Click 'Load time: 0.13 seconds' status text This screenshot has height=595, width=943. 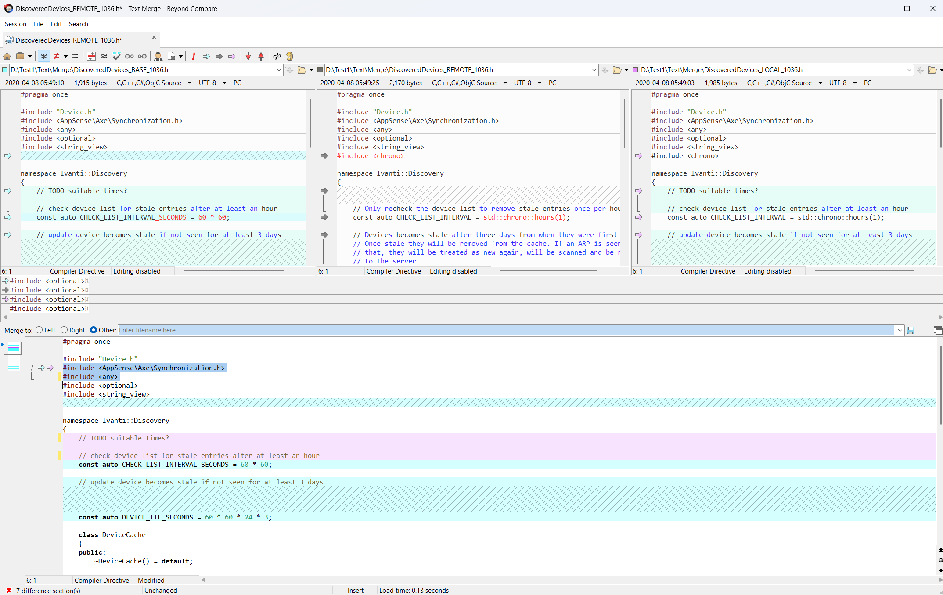pyautogui.click(x=414, y=591)
